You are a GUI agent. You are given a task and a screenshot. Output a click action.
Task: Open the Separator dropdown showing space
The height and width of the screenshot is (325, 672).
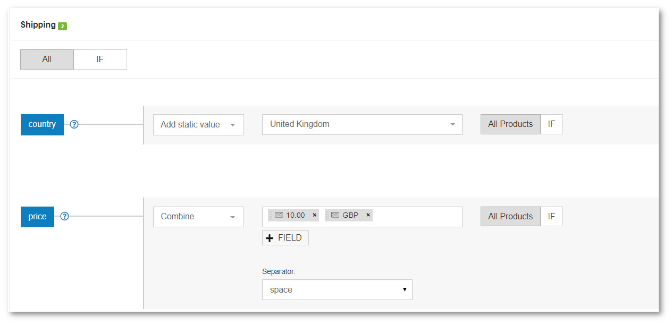337,289
